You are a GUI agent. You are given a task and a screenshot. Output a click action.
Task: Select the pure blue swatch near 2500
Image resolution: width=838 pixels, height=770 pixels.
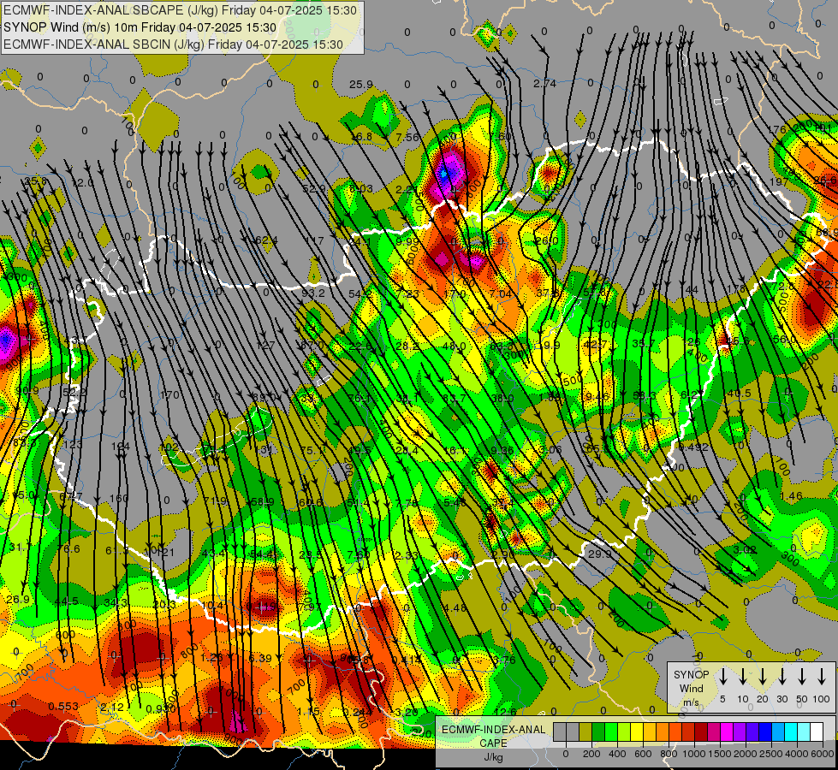tap(764, 731)
